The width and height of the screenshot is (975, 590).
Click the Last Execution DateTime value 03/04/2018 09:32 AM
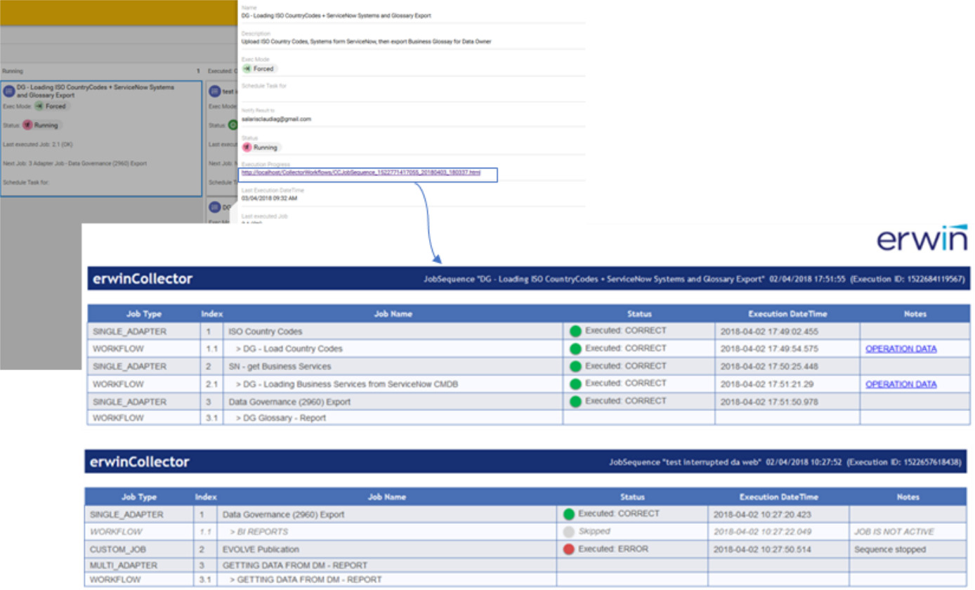pos(270,199)
